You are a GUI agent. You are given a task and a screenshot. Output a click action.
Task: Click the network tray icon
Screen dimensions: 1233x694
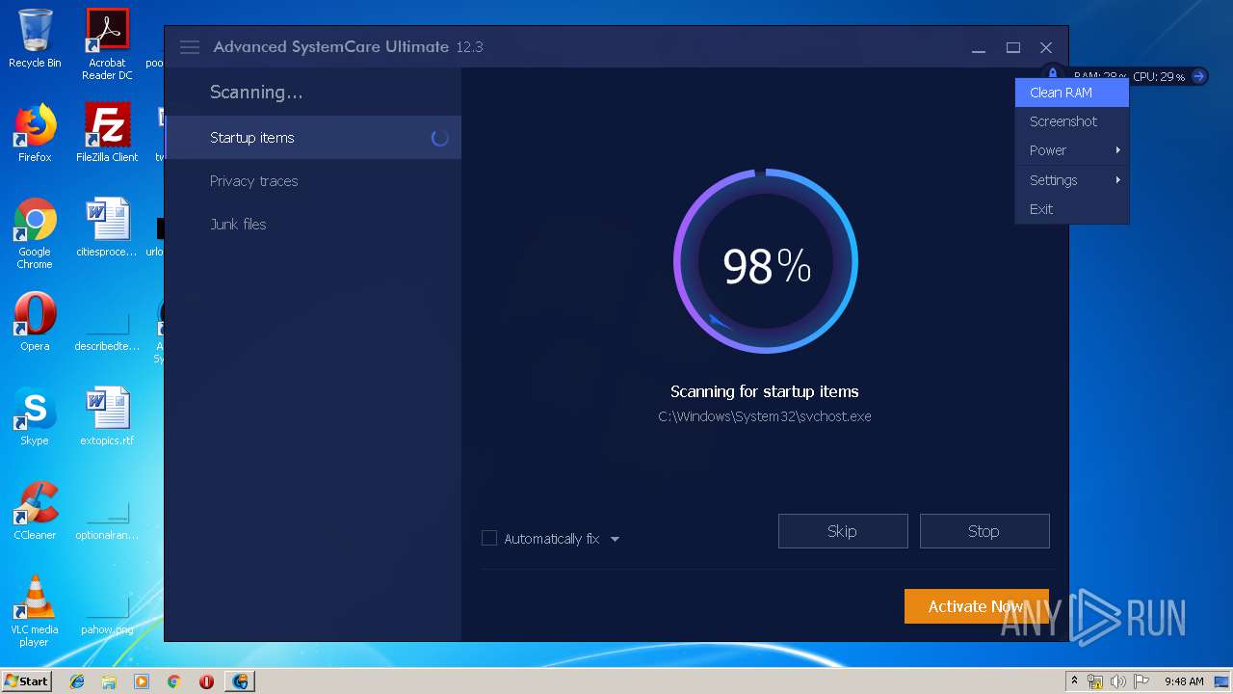pyautogui.click(x=1095, y=681)
